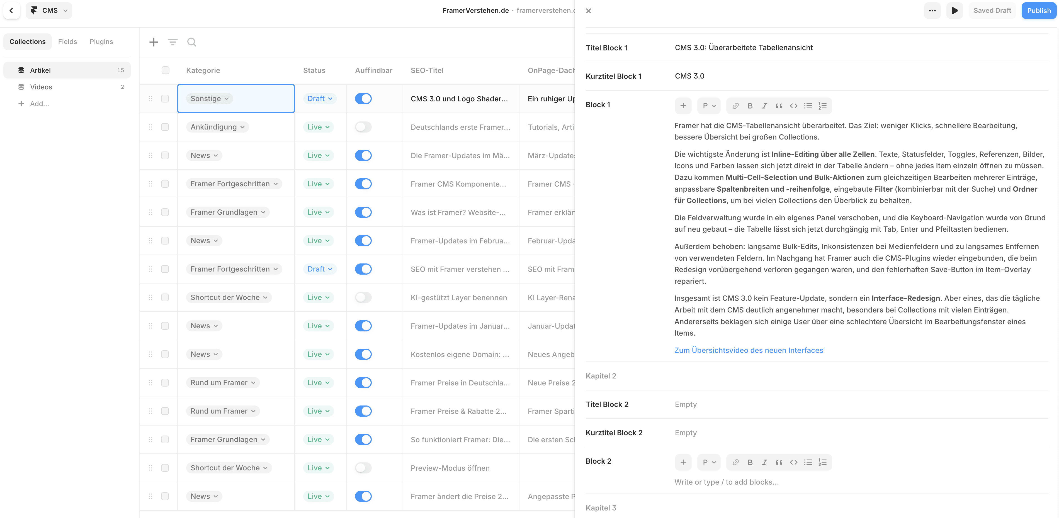Toggle Auffindbar for CMS 3.0 und Logo Shader row
Screen dimensions: 1059x518
coord(363,99)
